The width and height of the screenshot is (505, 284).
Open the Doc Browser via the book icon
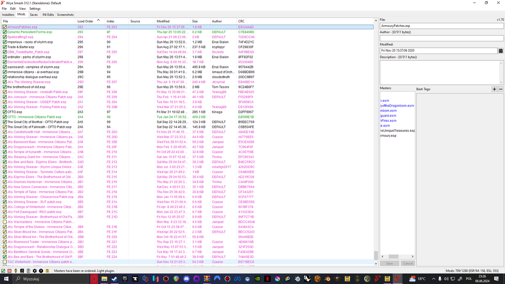pos(22,271)
